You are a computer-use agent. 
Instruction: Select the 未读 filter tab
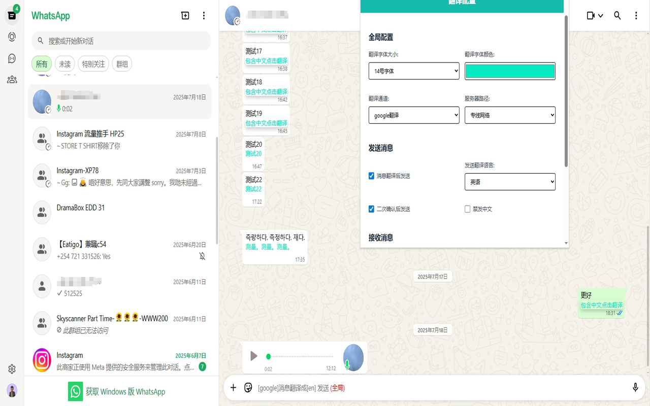[65, 64]
